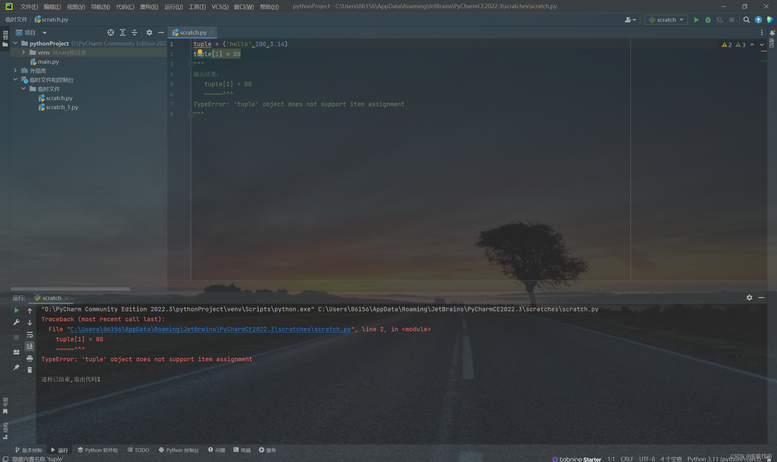Image resolution: width=777 pixels, height=462 pixels.
Task: Select opened file locate target icon
Action: (x=110, y=32)
